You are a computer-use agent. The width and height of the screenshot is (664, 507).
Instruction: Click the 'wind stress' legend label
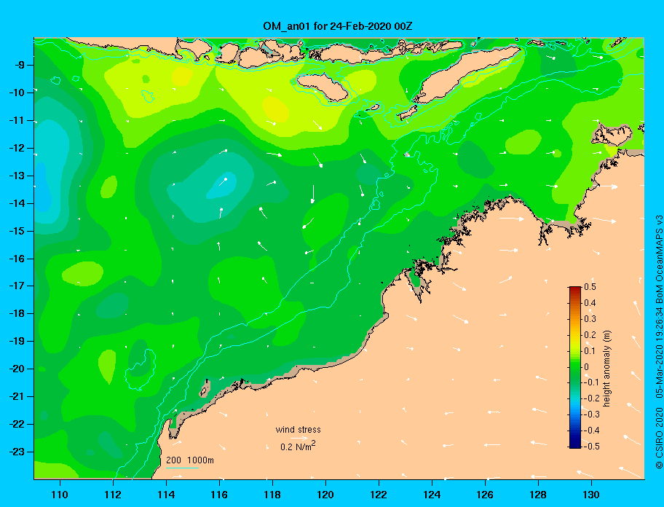[298, 430]
